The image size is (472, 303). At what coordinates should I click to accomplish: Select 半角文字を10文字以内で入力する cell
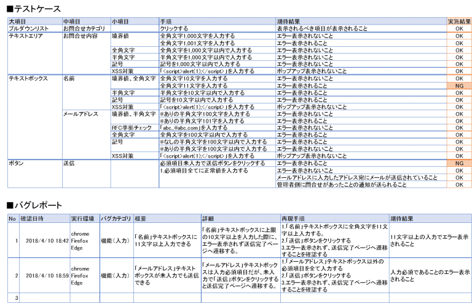coord(218,92)
